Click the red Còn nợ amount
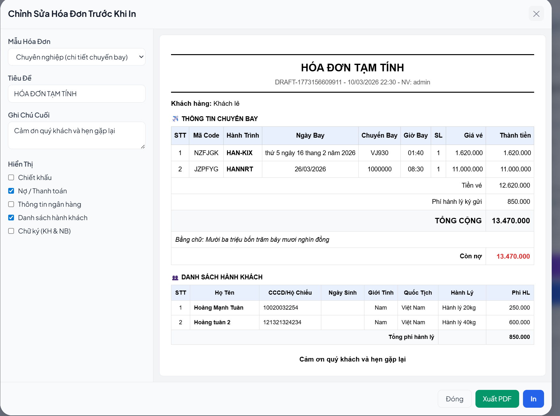560x416 pixels. pyautogui.click(x=513, y=256)
